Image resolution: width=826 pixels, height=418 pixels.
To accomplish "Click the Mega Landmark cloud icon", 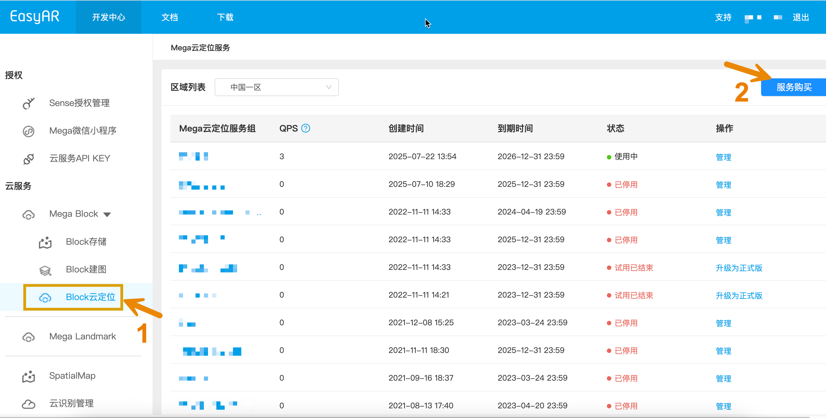I will (29, 337).
